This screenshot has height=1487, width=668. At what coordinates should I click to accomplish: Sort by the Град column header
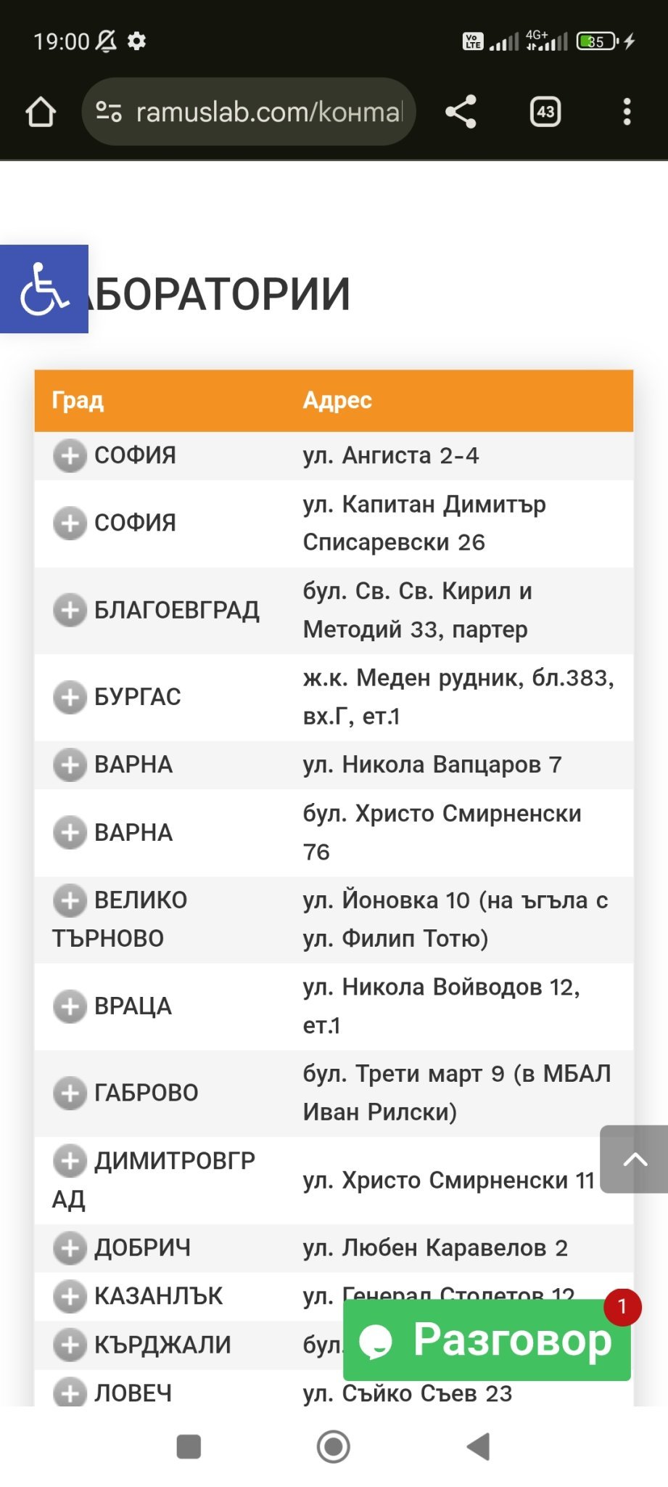pyautogui.click(x=78, y=400)
